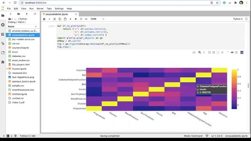
Task: Restart kernel and run all cells
Action: point(86,19)
